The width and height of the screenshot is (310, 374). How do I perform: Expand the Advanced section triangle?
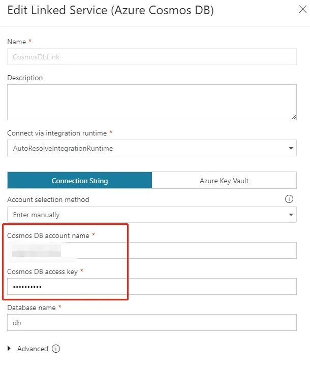pyautogui.click(x=10, y=349)
